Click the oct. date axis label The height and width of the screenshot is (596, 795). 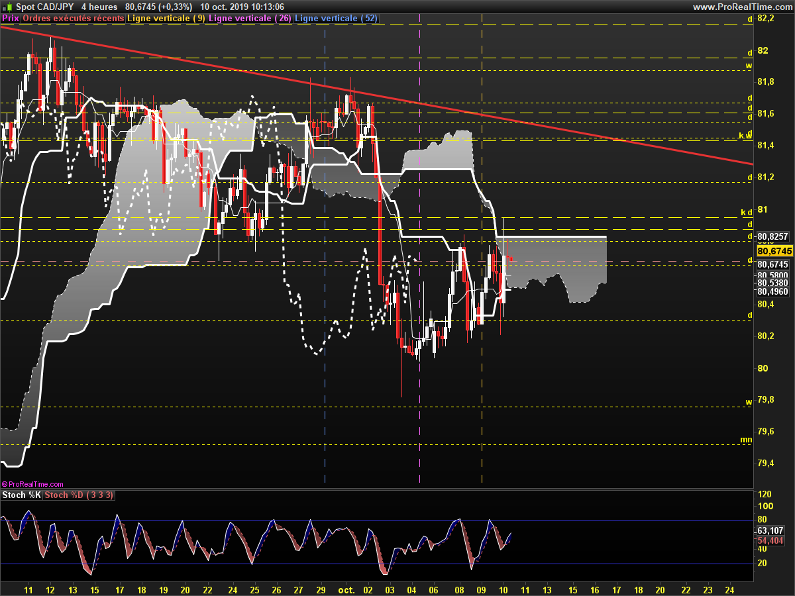click(x=346, y=589)
